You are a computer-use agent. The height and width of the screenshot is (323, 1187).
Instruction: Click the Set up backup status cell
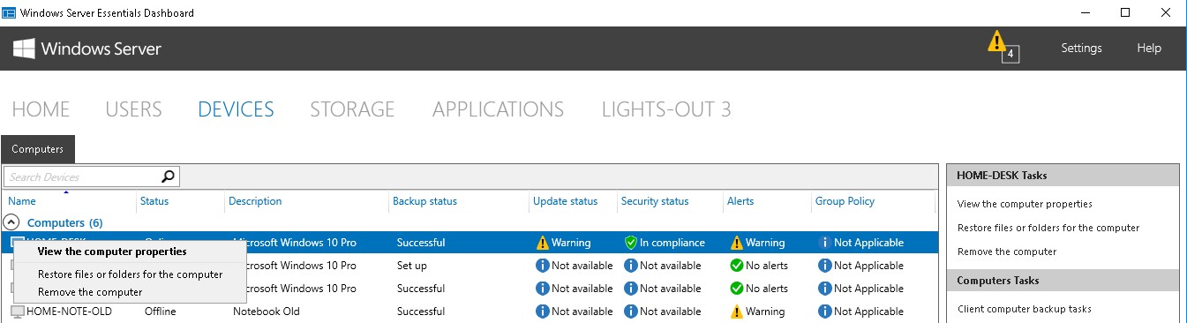(411, 266)
